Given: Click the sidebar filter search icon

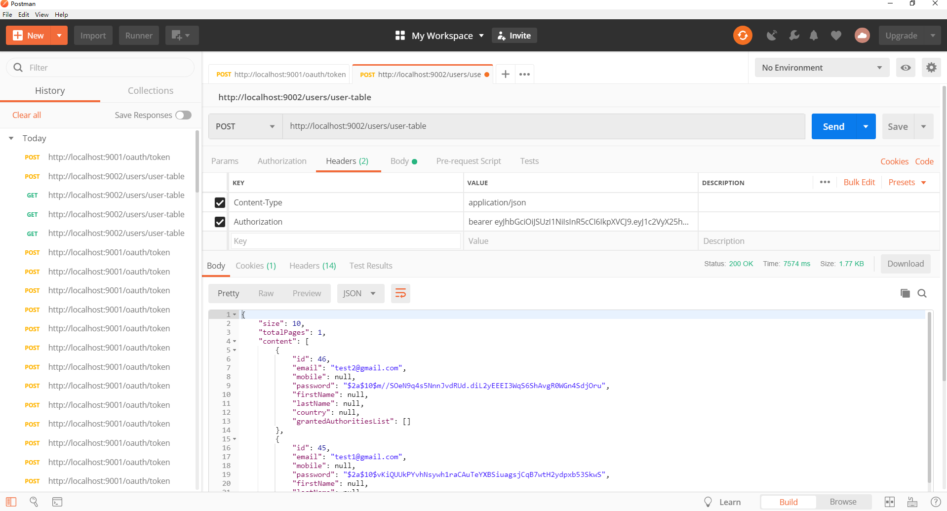Looking at the screenshot, I should [x=18, y=68].
